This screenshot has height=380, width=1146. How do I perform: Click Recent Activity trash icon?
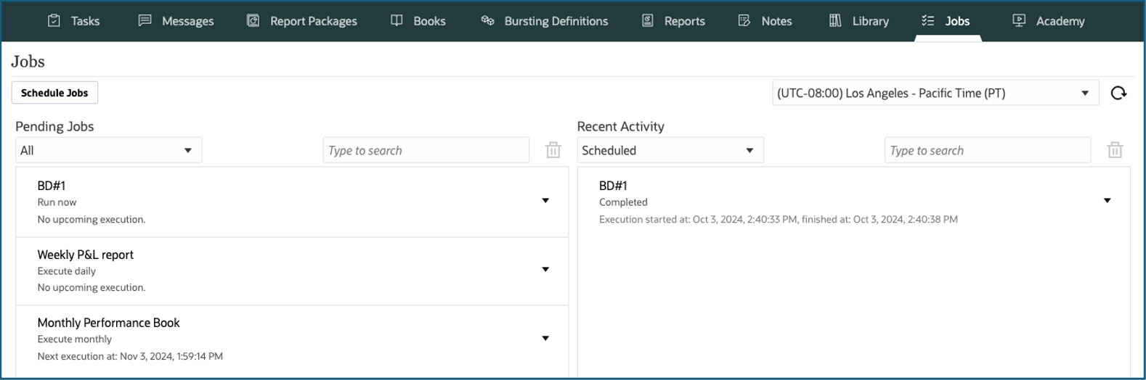tap(1115, 150)
